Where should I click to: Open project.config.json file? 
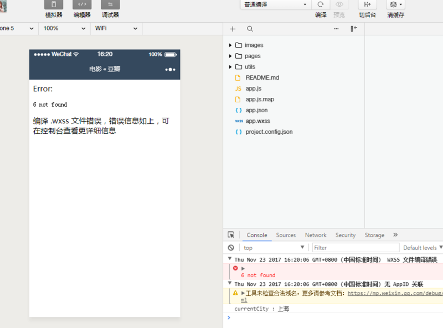pyautogui.click(x=269, y=132)
